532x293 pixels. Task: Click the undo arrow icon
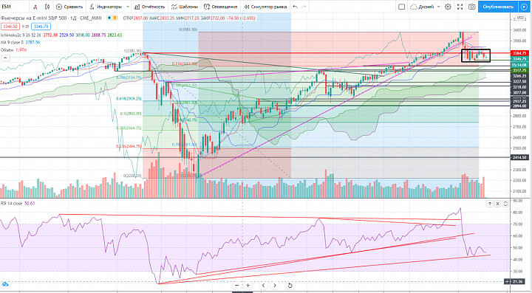296,7
